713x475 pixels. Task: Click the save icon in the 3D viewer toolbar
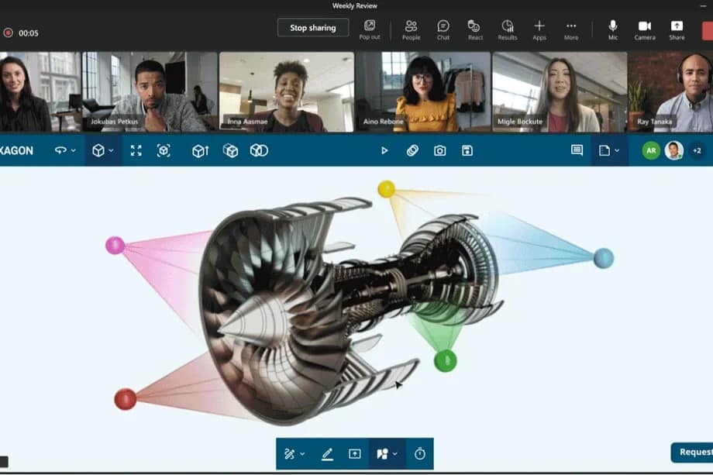pos(467,150)
